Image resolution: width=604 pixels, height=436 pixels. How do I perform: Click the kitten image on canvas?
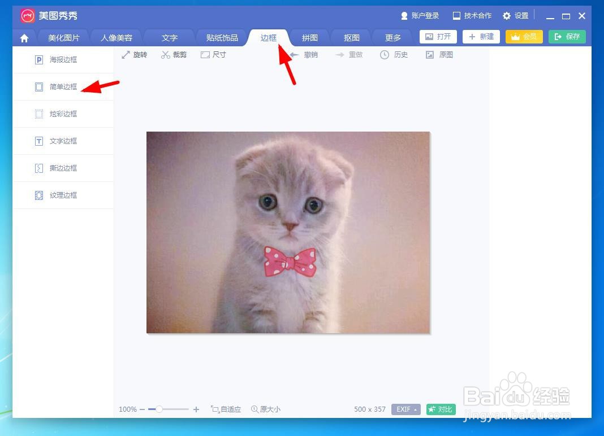[288, 233]
